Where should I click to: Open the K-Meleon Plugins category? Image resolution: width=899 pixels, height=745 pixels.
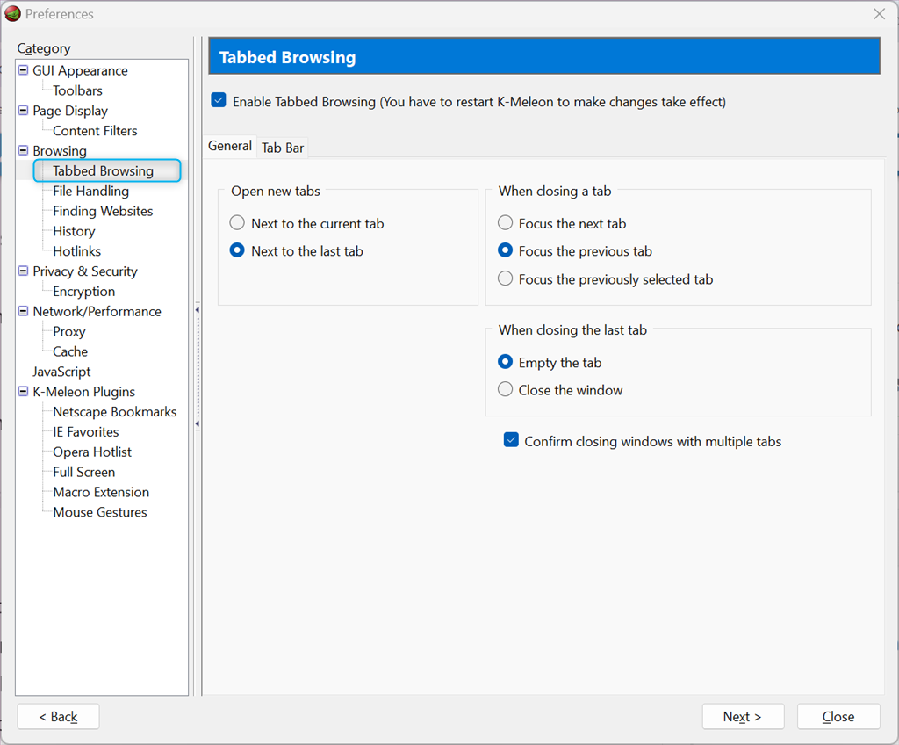(83, 392)
